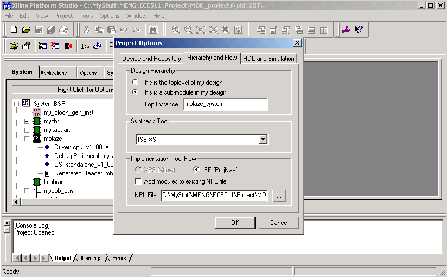Click the Cut scissors icon
The image size is (447, 277).
[x=86, y=29]
